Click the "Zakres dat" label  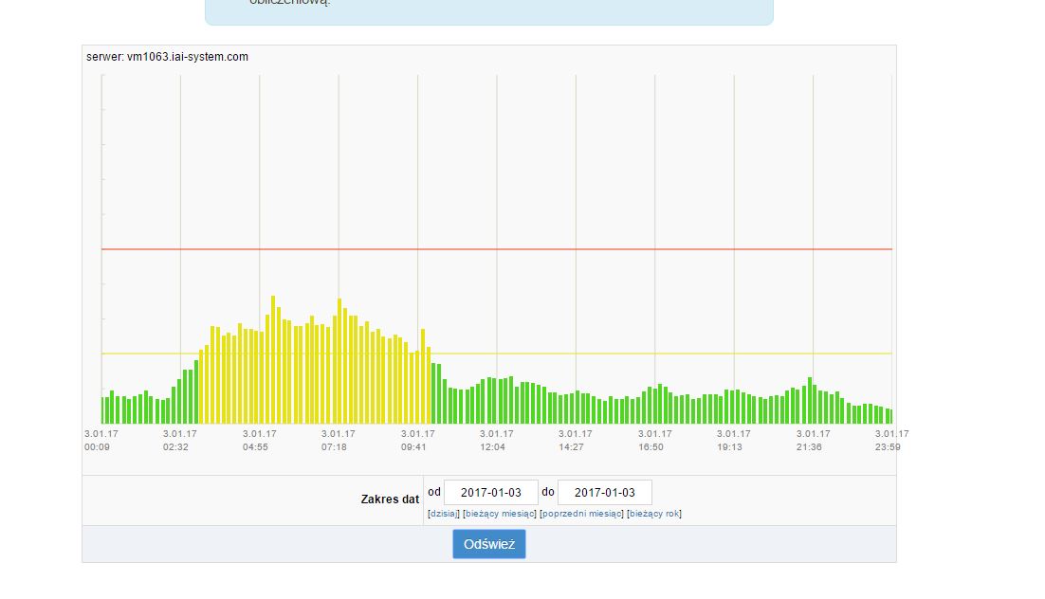[390, 499]
